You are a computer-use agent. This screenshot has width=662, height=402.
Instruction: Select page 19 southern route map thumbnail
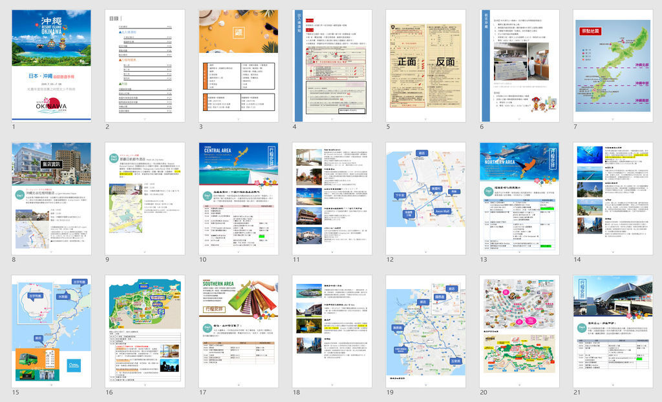tap(425, 331)
